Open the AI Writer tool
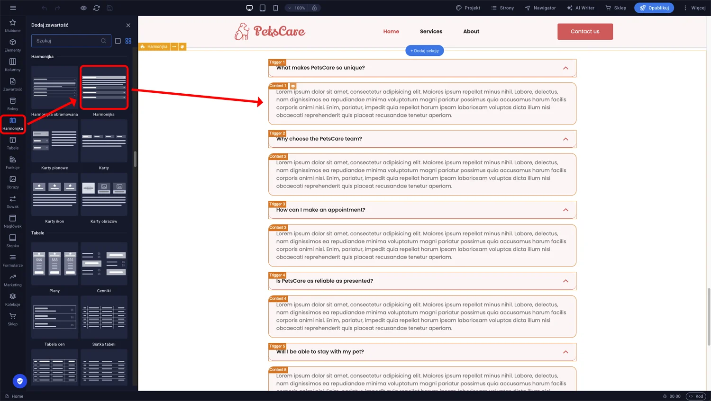This screenshot has height=401, width=711. 581,8
